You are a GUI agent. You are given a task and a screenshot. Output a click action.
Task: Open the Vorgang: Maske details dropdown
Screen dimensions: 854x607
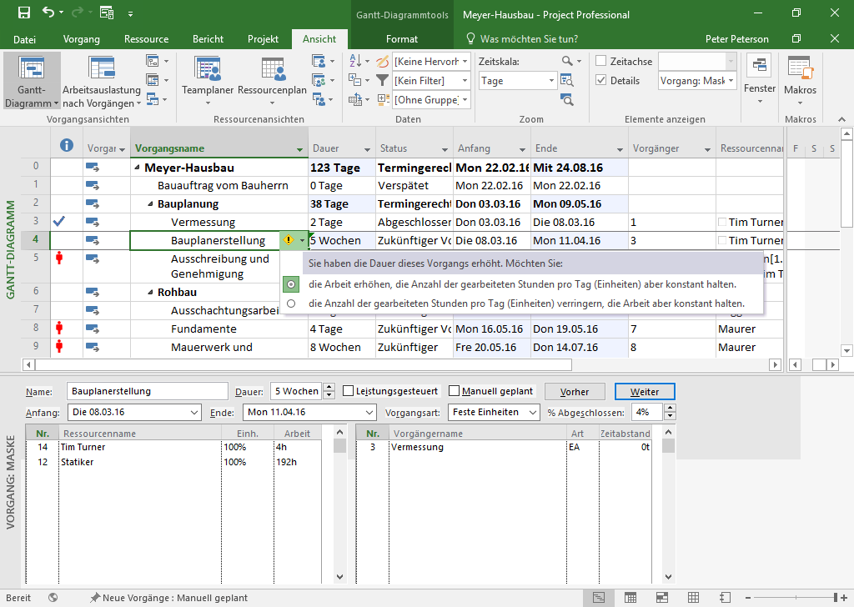pos(731,81)
